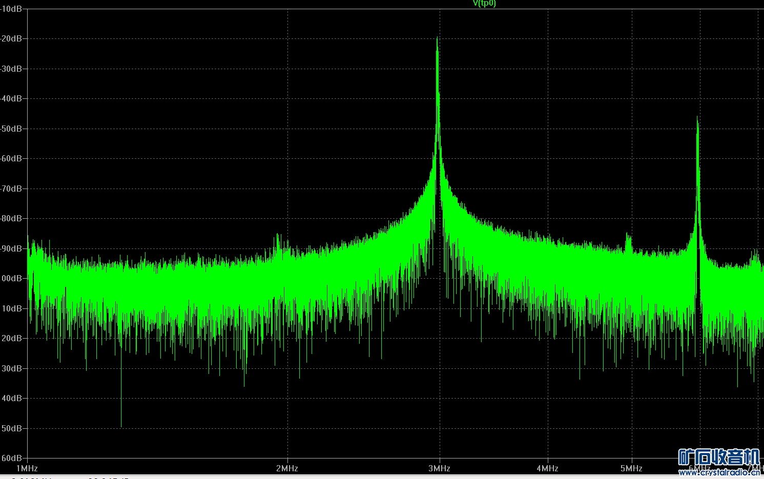764x479 pixels.
Task: Select the -80dB magnitude axis label
Action: point(11,218)
